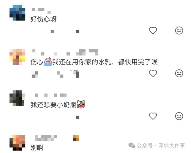This screenshot has height=153, width=191.
Task: Tap dislike face on "好伤心呀" comment
Action: pyautogui.click(x=179, y=30)
